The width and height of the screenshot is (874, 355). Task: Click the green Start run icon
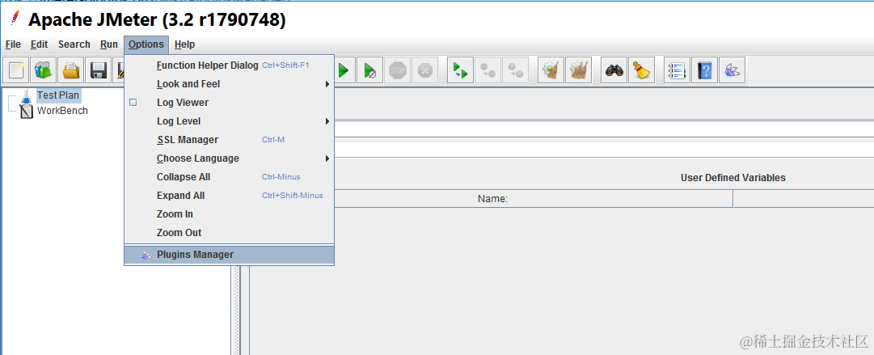click(343, 70)
